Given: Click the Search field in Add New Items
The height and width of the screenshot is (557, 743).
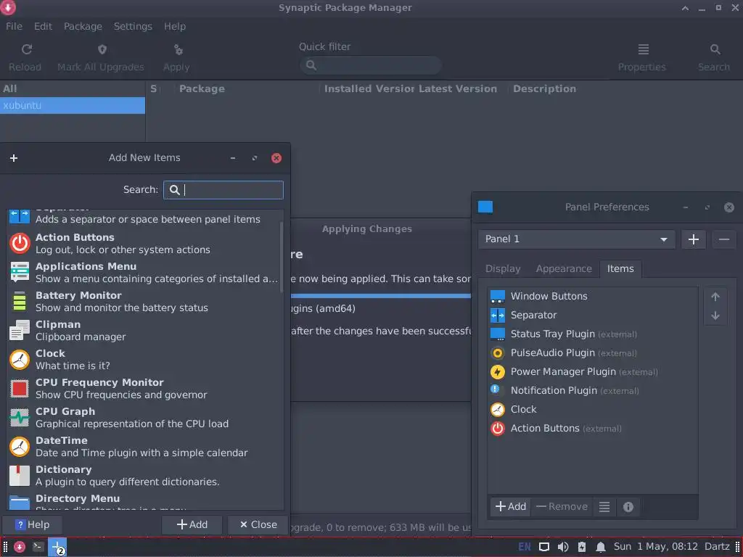Looking at the screenshot, I should 223,190.
